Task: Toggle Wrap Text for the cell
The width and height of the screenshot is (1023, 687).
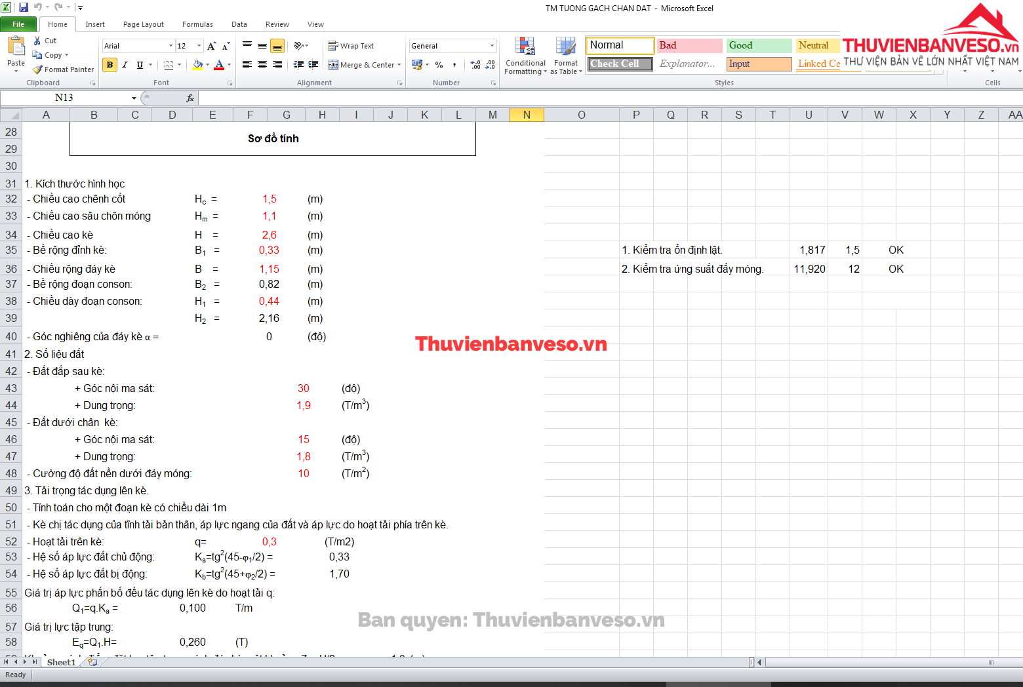Action: 351,46
